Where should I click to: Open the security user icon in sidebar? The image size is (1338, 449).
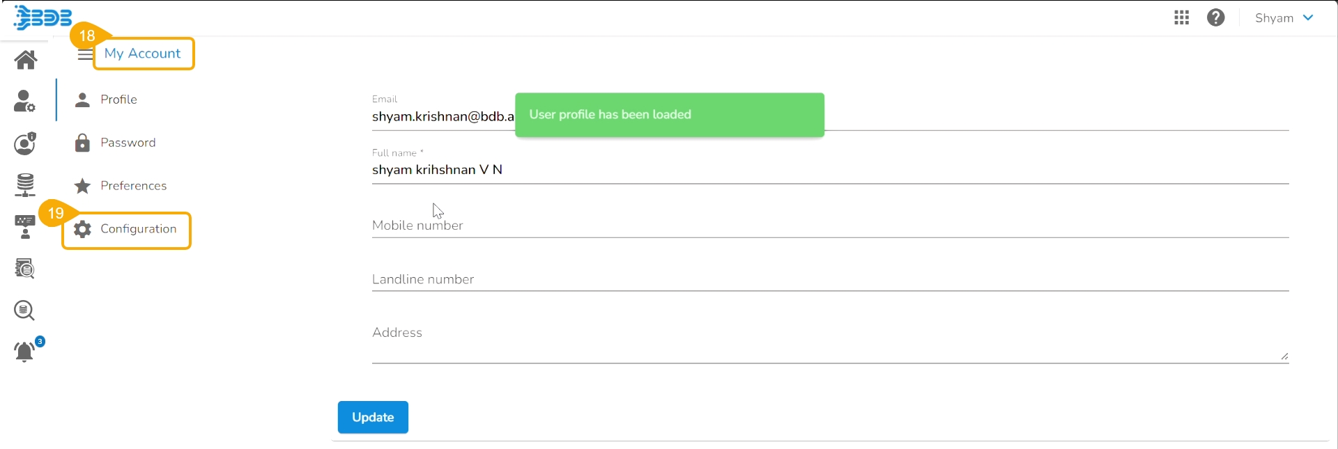point(25,143)
